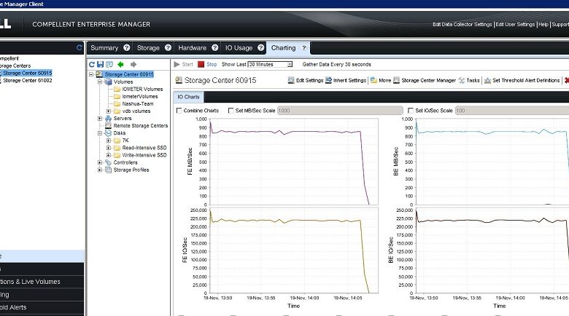Click the refresh icon in the tree toolbar

click(92, 65)
